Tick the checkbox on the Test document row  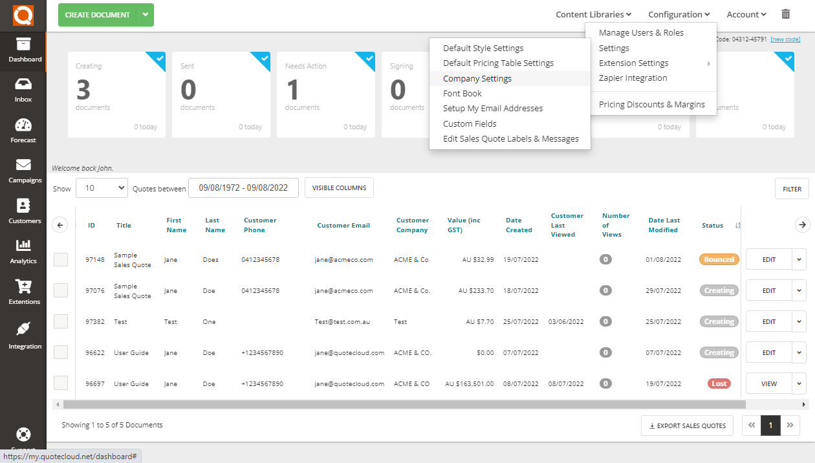pos(61,321)
